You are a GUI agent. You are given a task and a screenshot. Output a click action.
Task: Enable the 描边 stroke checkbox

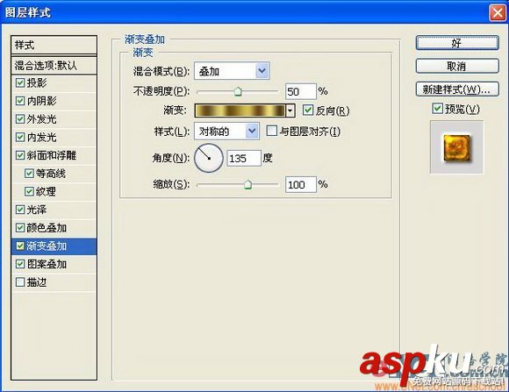pyautogui.click(x=20, y=282)
